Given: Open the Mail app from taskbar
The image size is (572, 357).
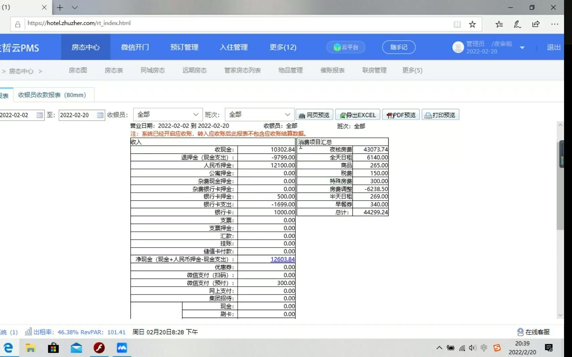Looking at the screenshot, I should pyautogui.click(x=76, y=348).
